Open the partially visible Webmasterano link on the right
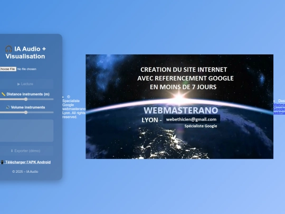The image size is (285, 214). point(279,109)
